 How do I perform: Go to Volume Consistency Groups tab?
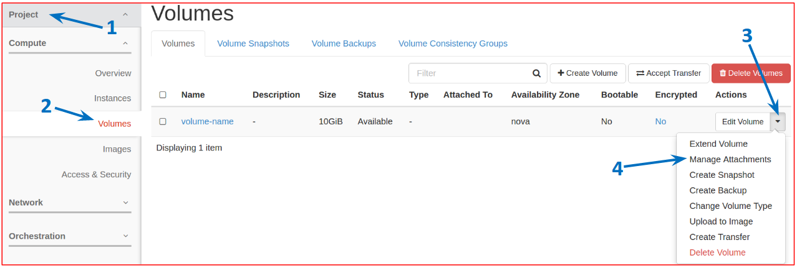453,44
